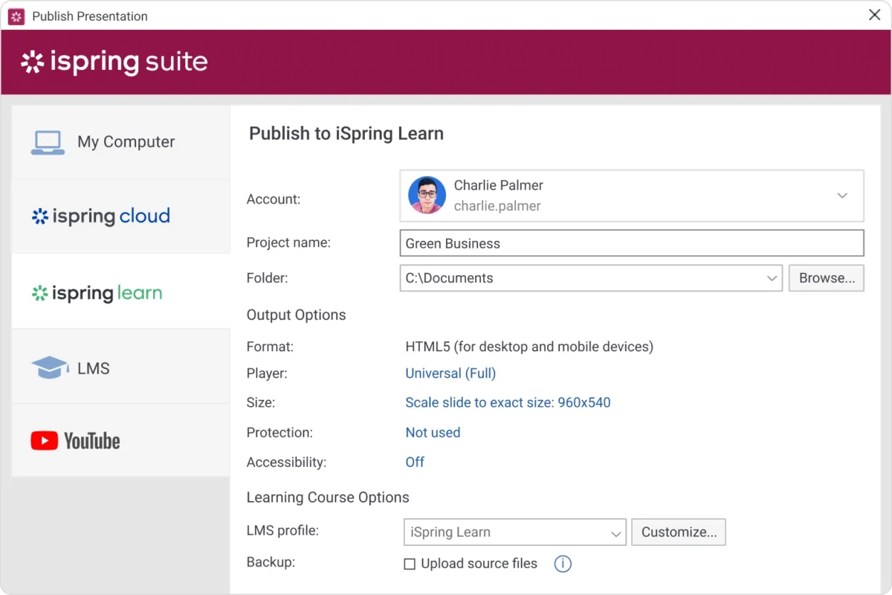Expand the Account dropdown chevron

tap(842, 196)
